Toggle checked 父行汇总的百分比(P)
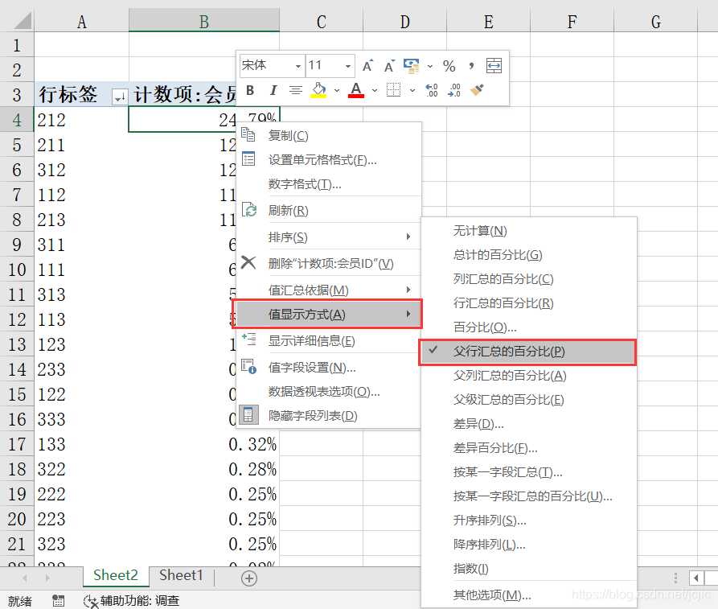This screenshot has width=718, height=609. click(527, 352)
